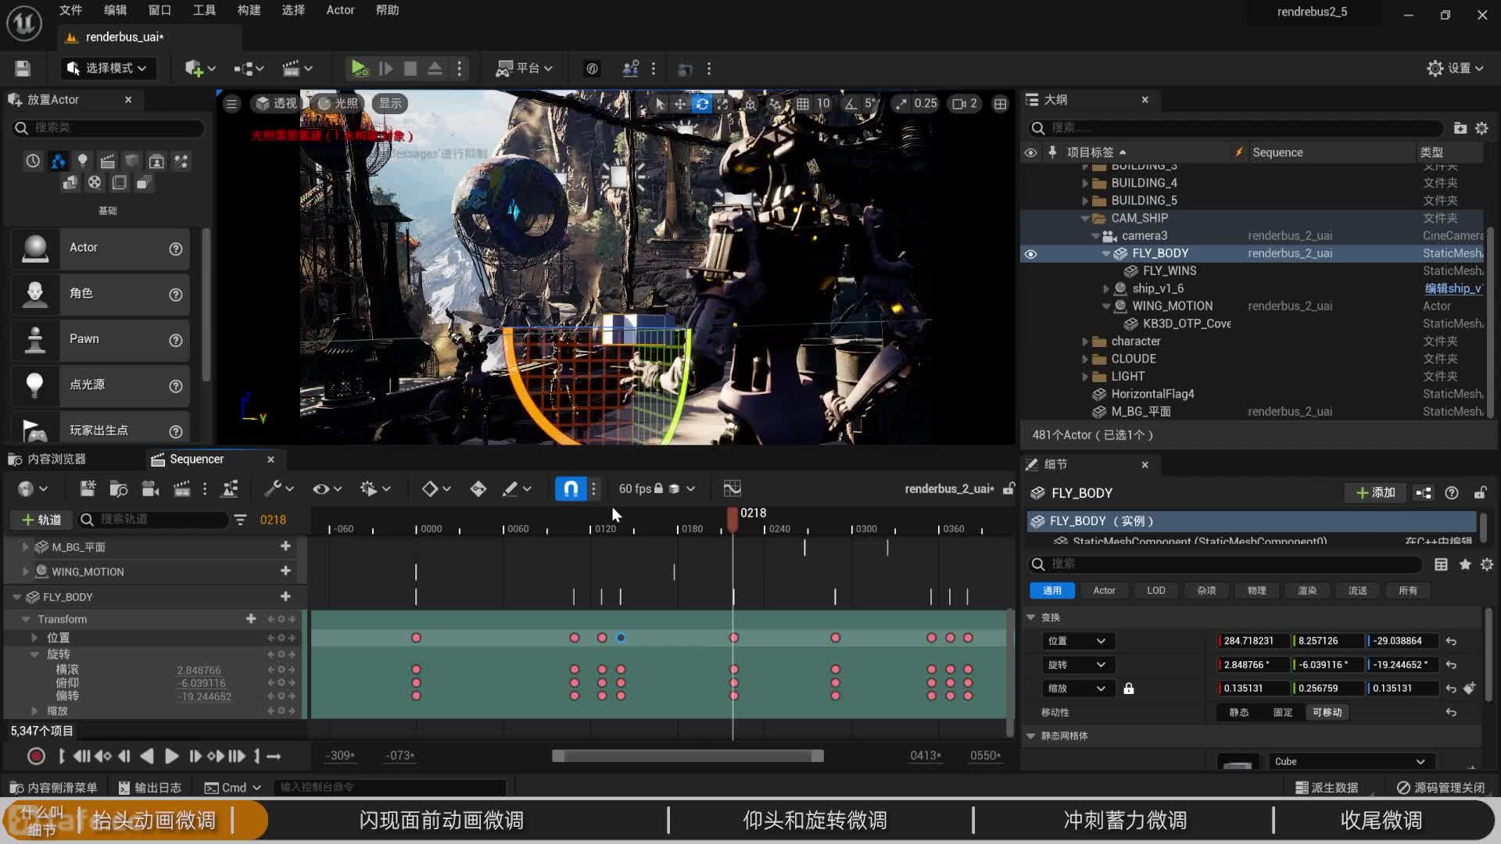Click the Basic shapes category icon in 放置Actor
Viewport: 1501px width, 844px height.
(x=58, y=162)
